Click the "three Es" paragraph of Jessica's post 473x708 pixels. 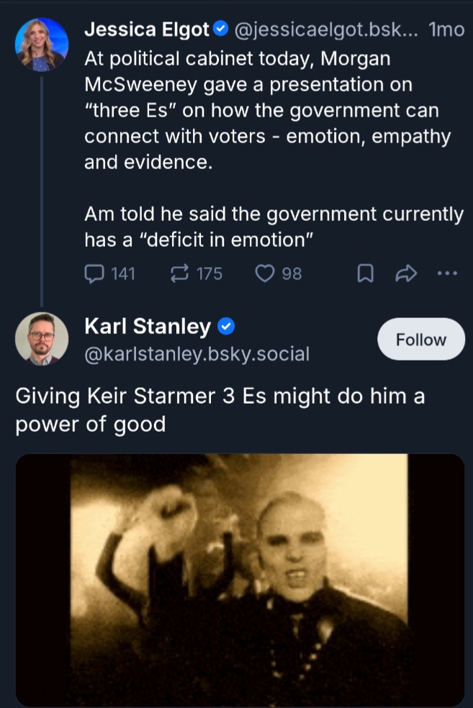click(x=266, y=110)
